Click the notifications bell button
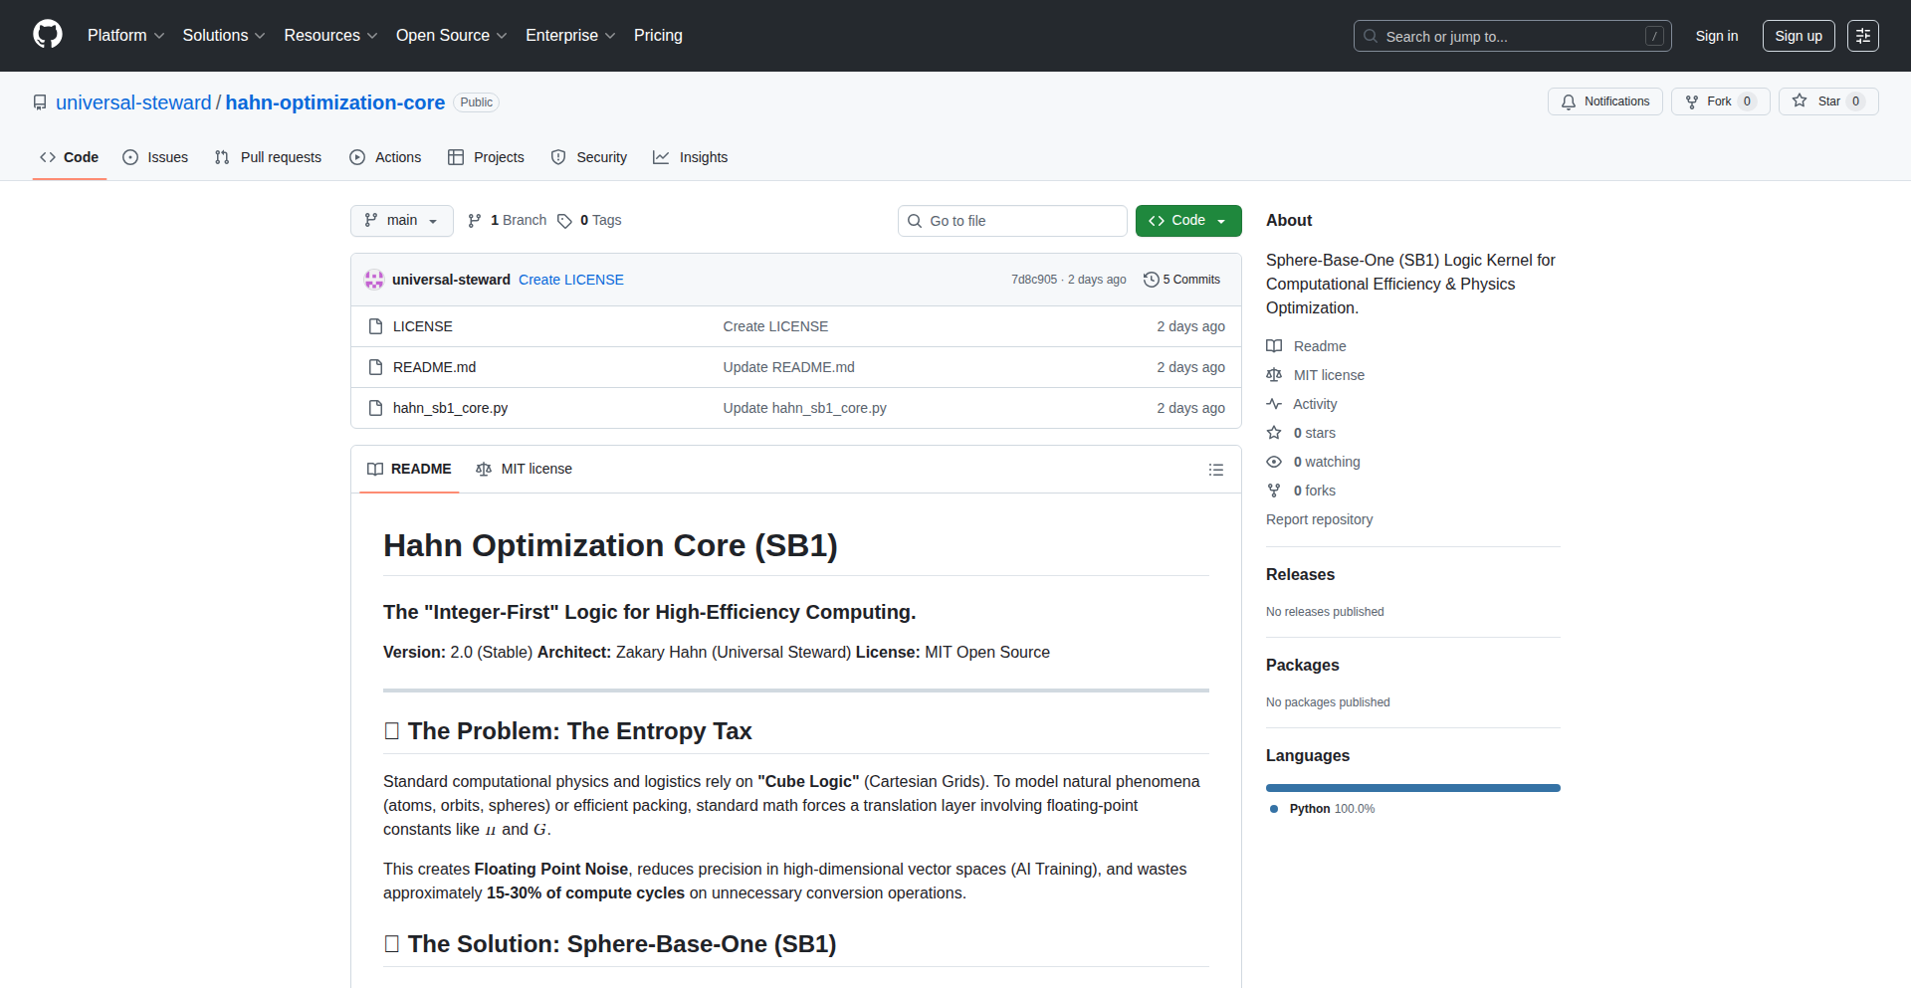This screenshot has width=1911, height=988. [x=1604, y=101]
